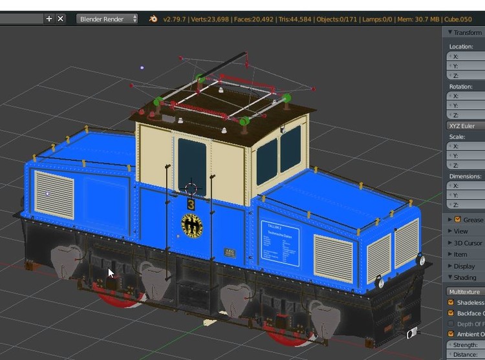
Task: Expand the View panel
Action: 460,231
